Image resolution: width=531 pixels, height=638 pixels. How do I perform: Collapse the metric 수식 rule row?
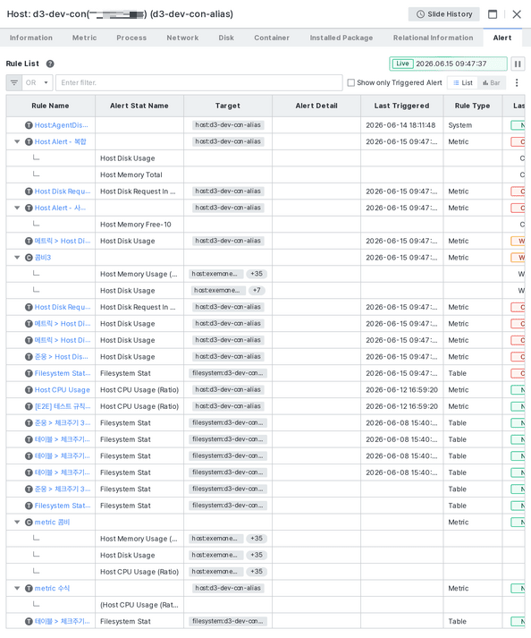[17, 589]
